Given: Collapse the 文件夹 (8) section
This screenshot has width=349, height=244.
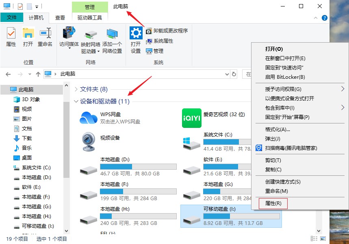Looking at the screenshot, I should 77,89.
